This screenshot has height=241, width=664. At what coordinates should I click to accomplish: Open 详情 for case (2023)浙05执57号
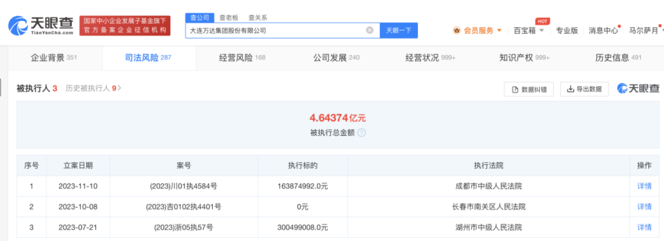(644, 227)
